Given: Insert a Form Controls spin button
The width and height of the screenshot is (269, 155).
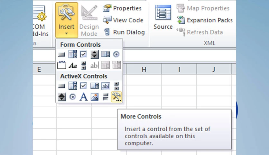Looking at the screenshot, I should (95, 54).
